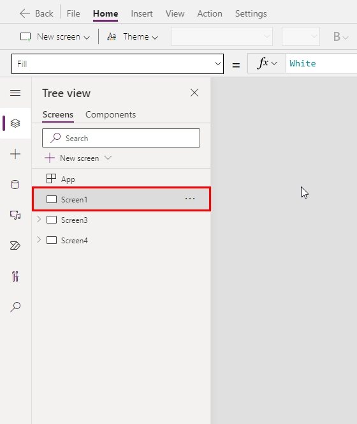Go Back with the arrow button
Screen dimensions: 357x424
(36, 13)
